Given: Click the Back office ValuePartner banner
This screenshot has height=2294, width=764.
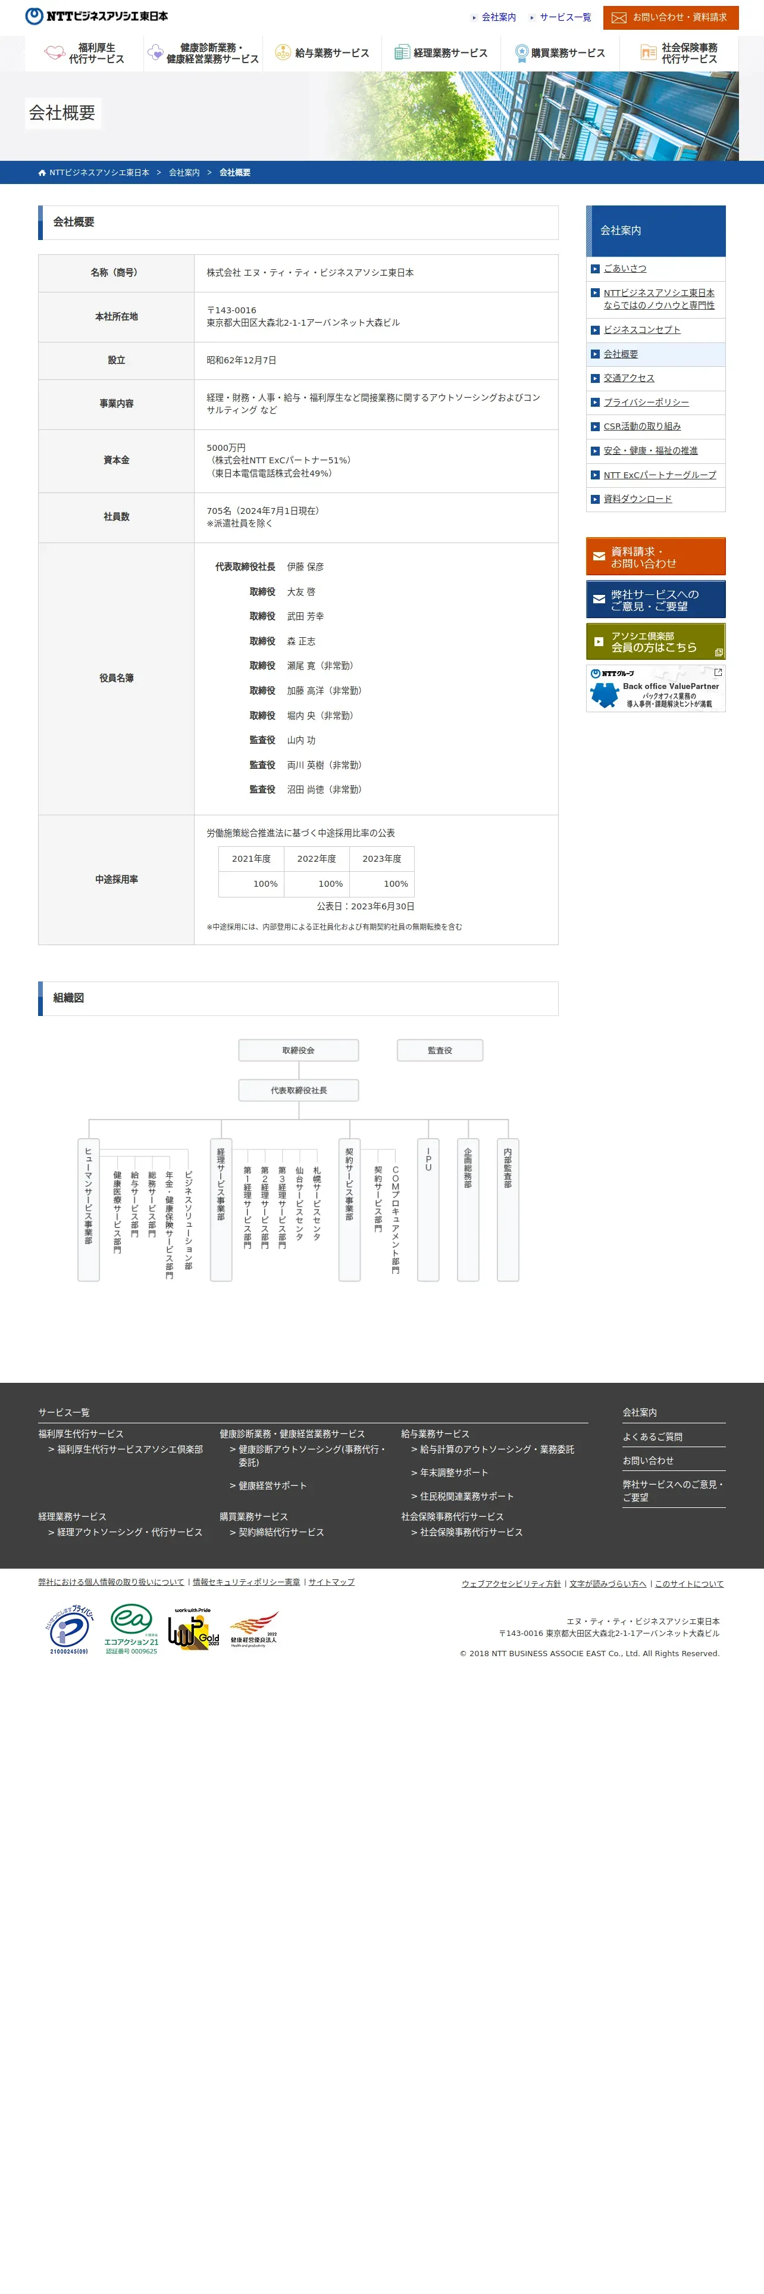Looking at the screenshot, I should tap(656, 688).
